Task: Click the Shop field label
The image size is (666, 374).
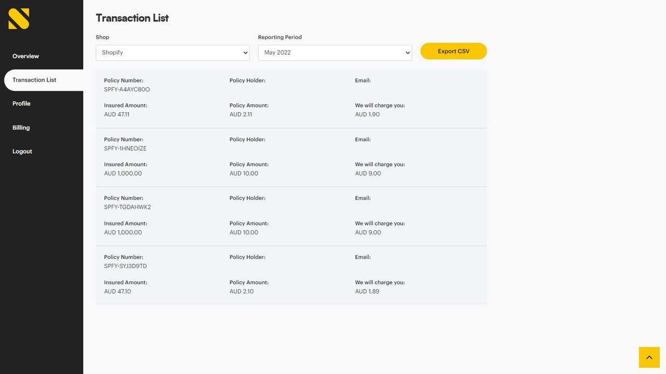Action: pos(102,37)
